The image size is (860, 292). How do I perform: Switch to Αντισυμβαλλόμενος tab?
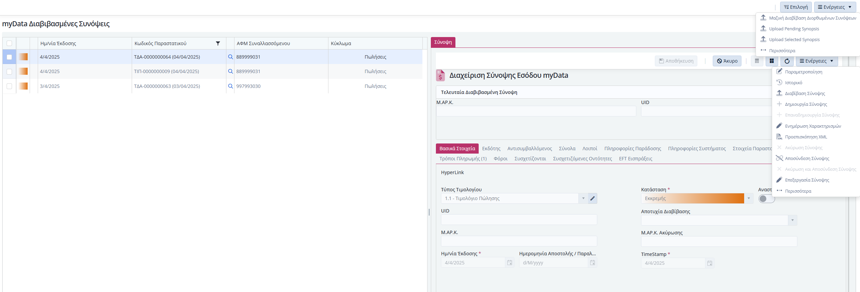click(x=530, y=149)
